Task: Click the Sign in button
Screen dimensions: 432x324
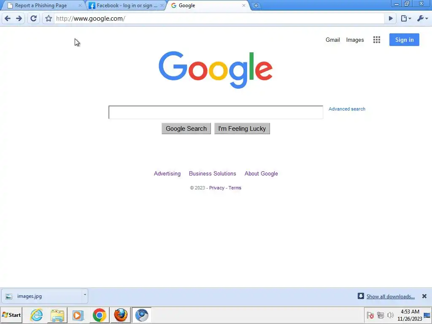Action: click(x=404, y=40)
